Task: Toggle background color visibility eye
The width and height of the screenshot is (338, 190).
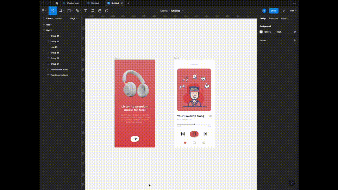Action: tap(295, 32)
